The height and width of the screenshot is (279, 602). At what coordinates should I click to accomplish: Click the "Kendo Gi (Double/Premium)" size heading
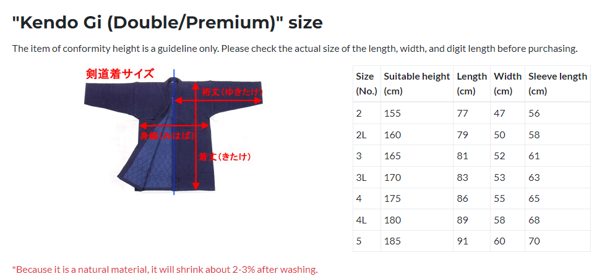pos(167,23)
